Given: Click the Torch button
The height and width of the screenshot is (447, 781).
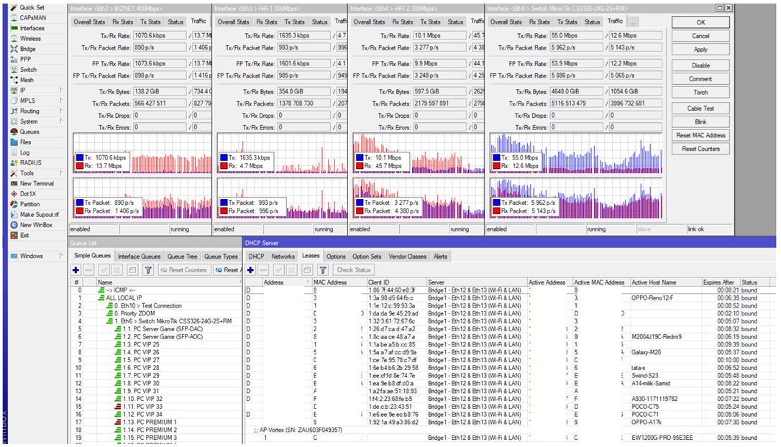Looking at the screenshot, I should (700, 92).
